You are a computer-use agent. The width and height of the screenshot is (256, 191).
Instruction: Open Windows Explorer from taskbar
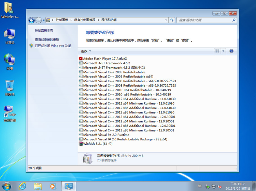(x=38, y=186)
